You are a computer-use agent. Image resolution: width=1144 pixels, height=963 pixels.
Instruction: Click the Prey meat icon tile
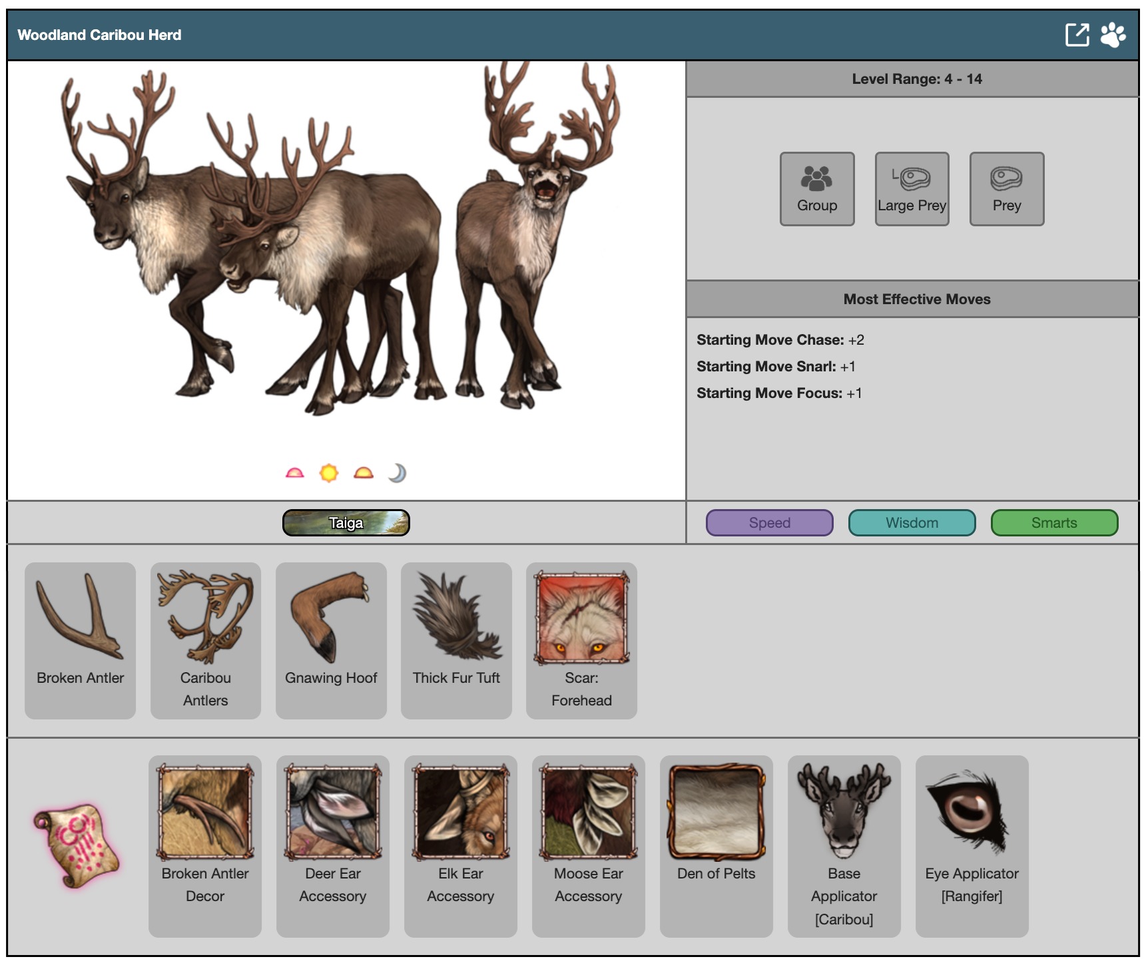[x=1006, y=189]
